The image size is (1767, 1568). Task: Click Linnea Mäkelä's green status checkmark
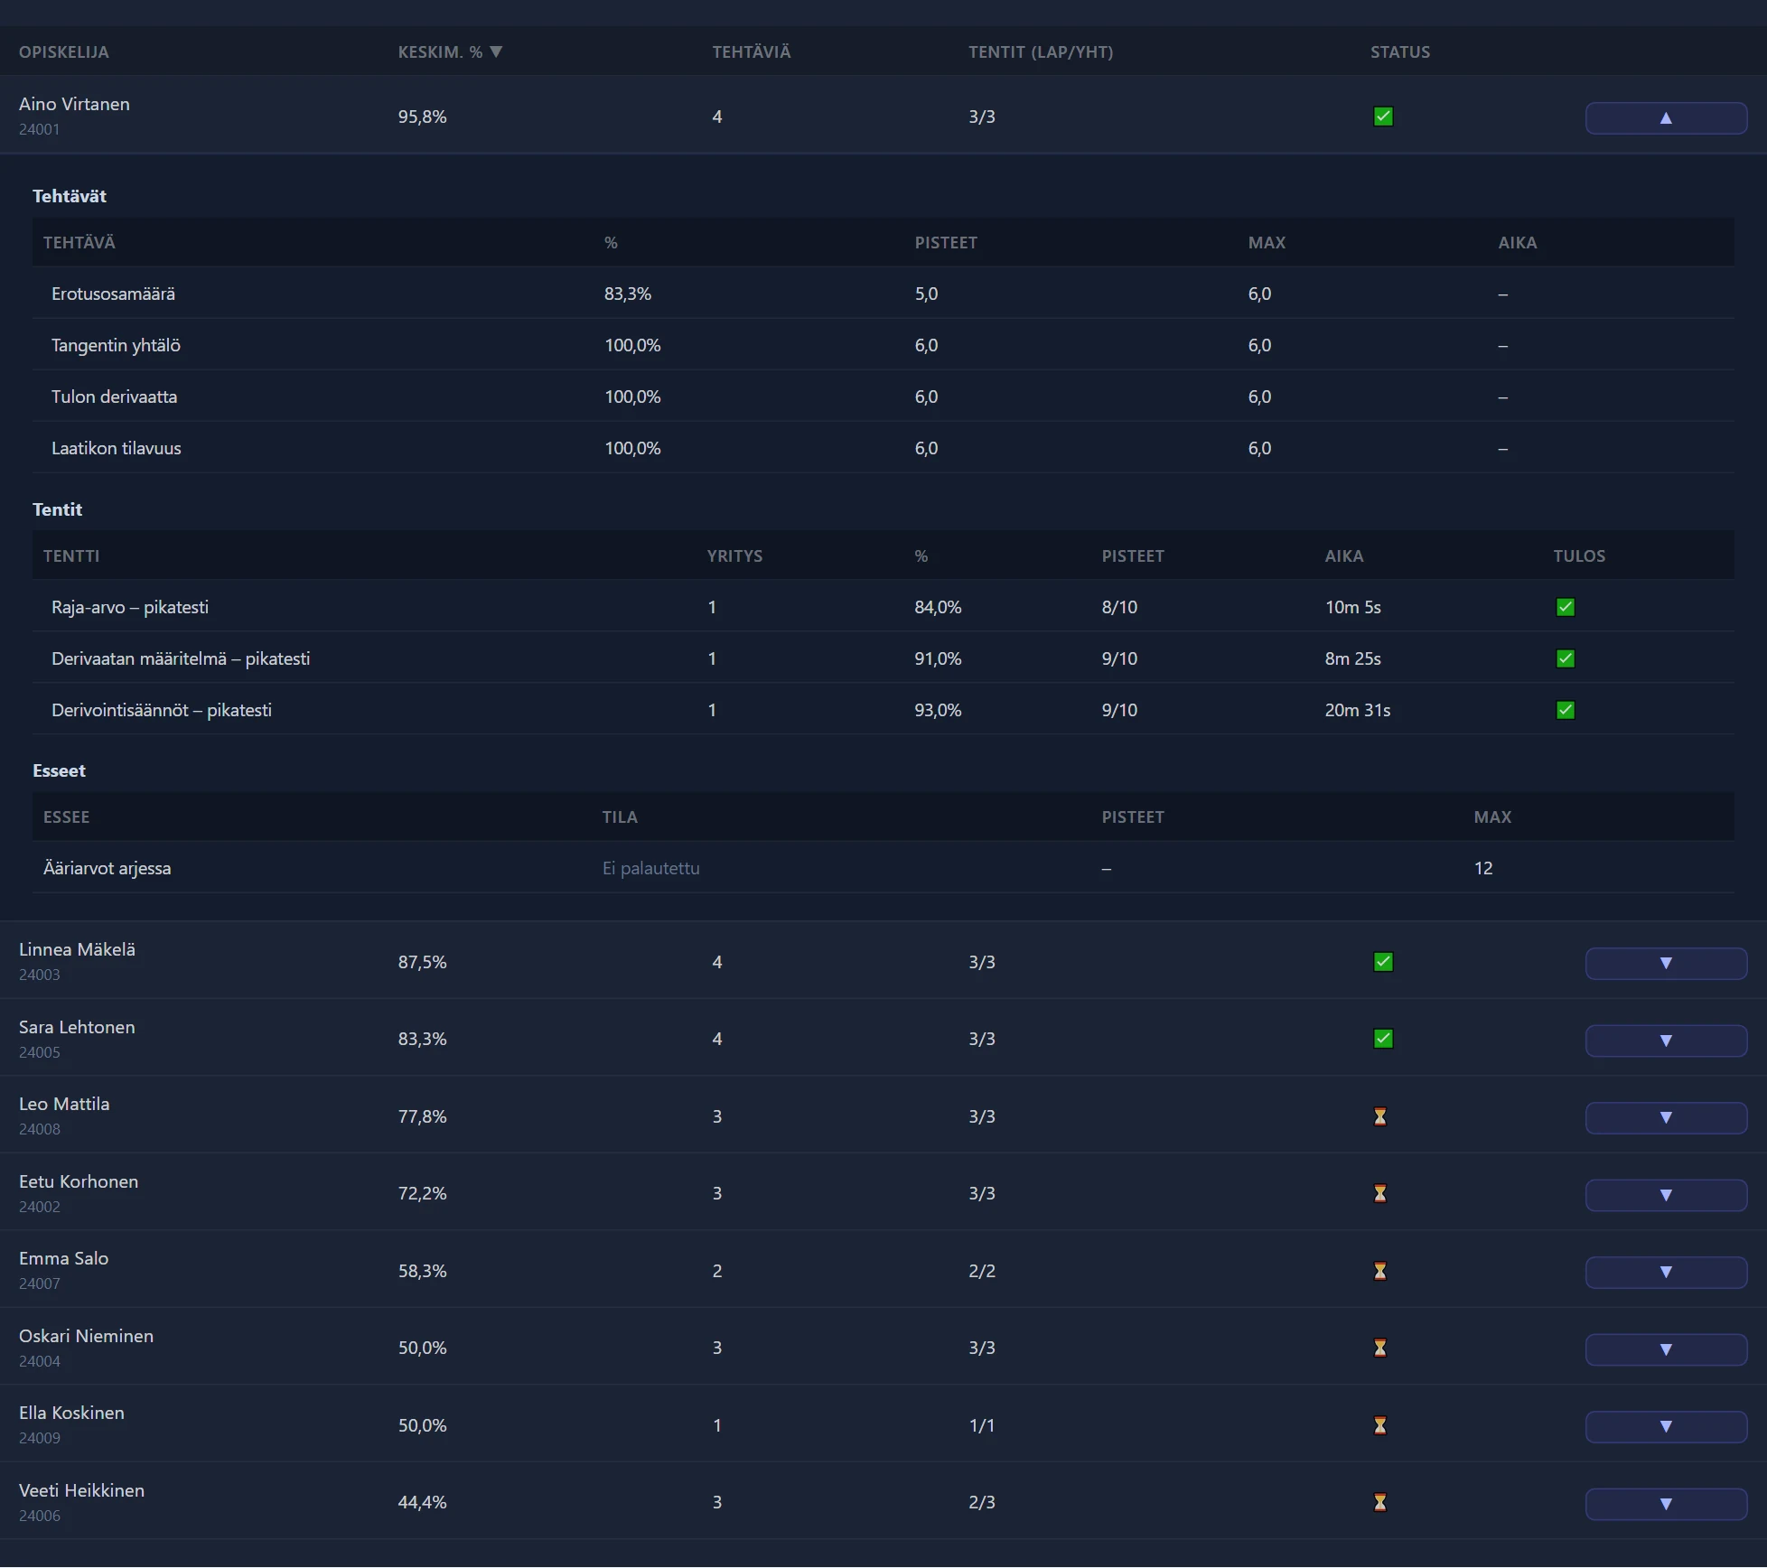[1383, 962]
